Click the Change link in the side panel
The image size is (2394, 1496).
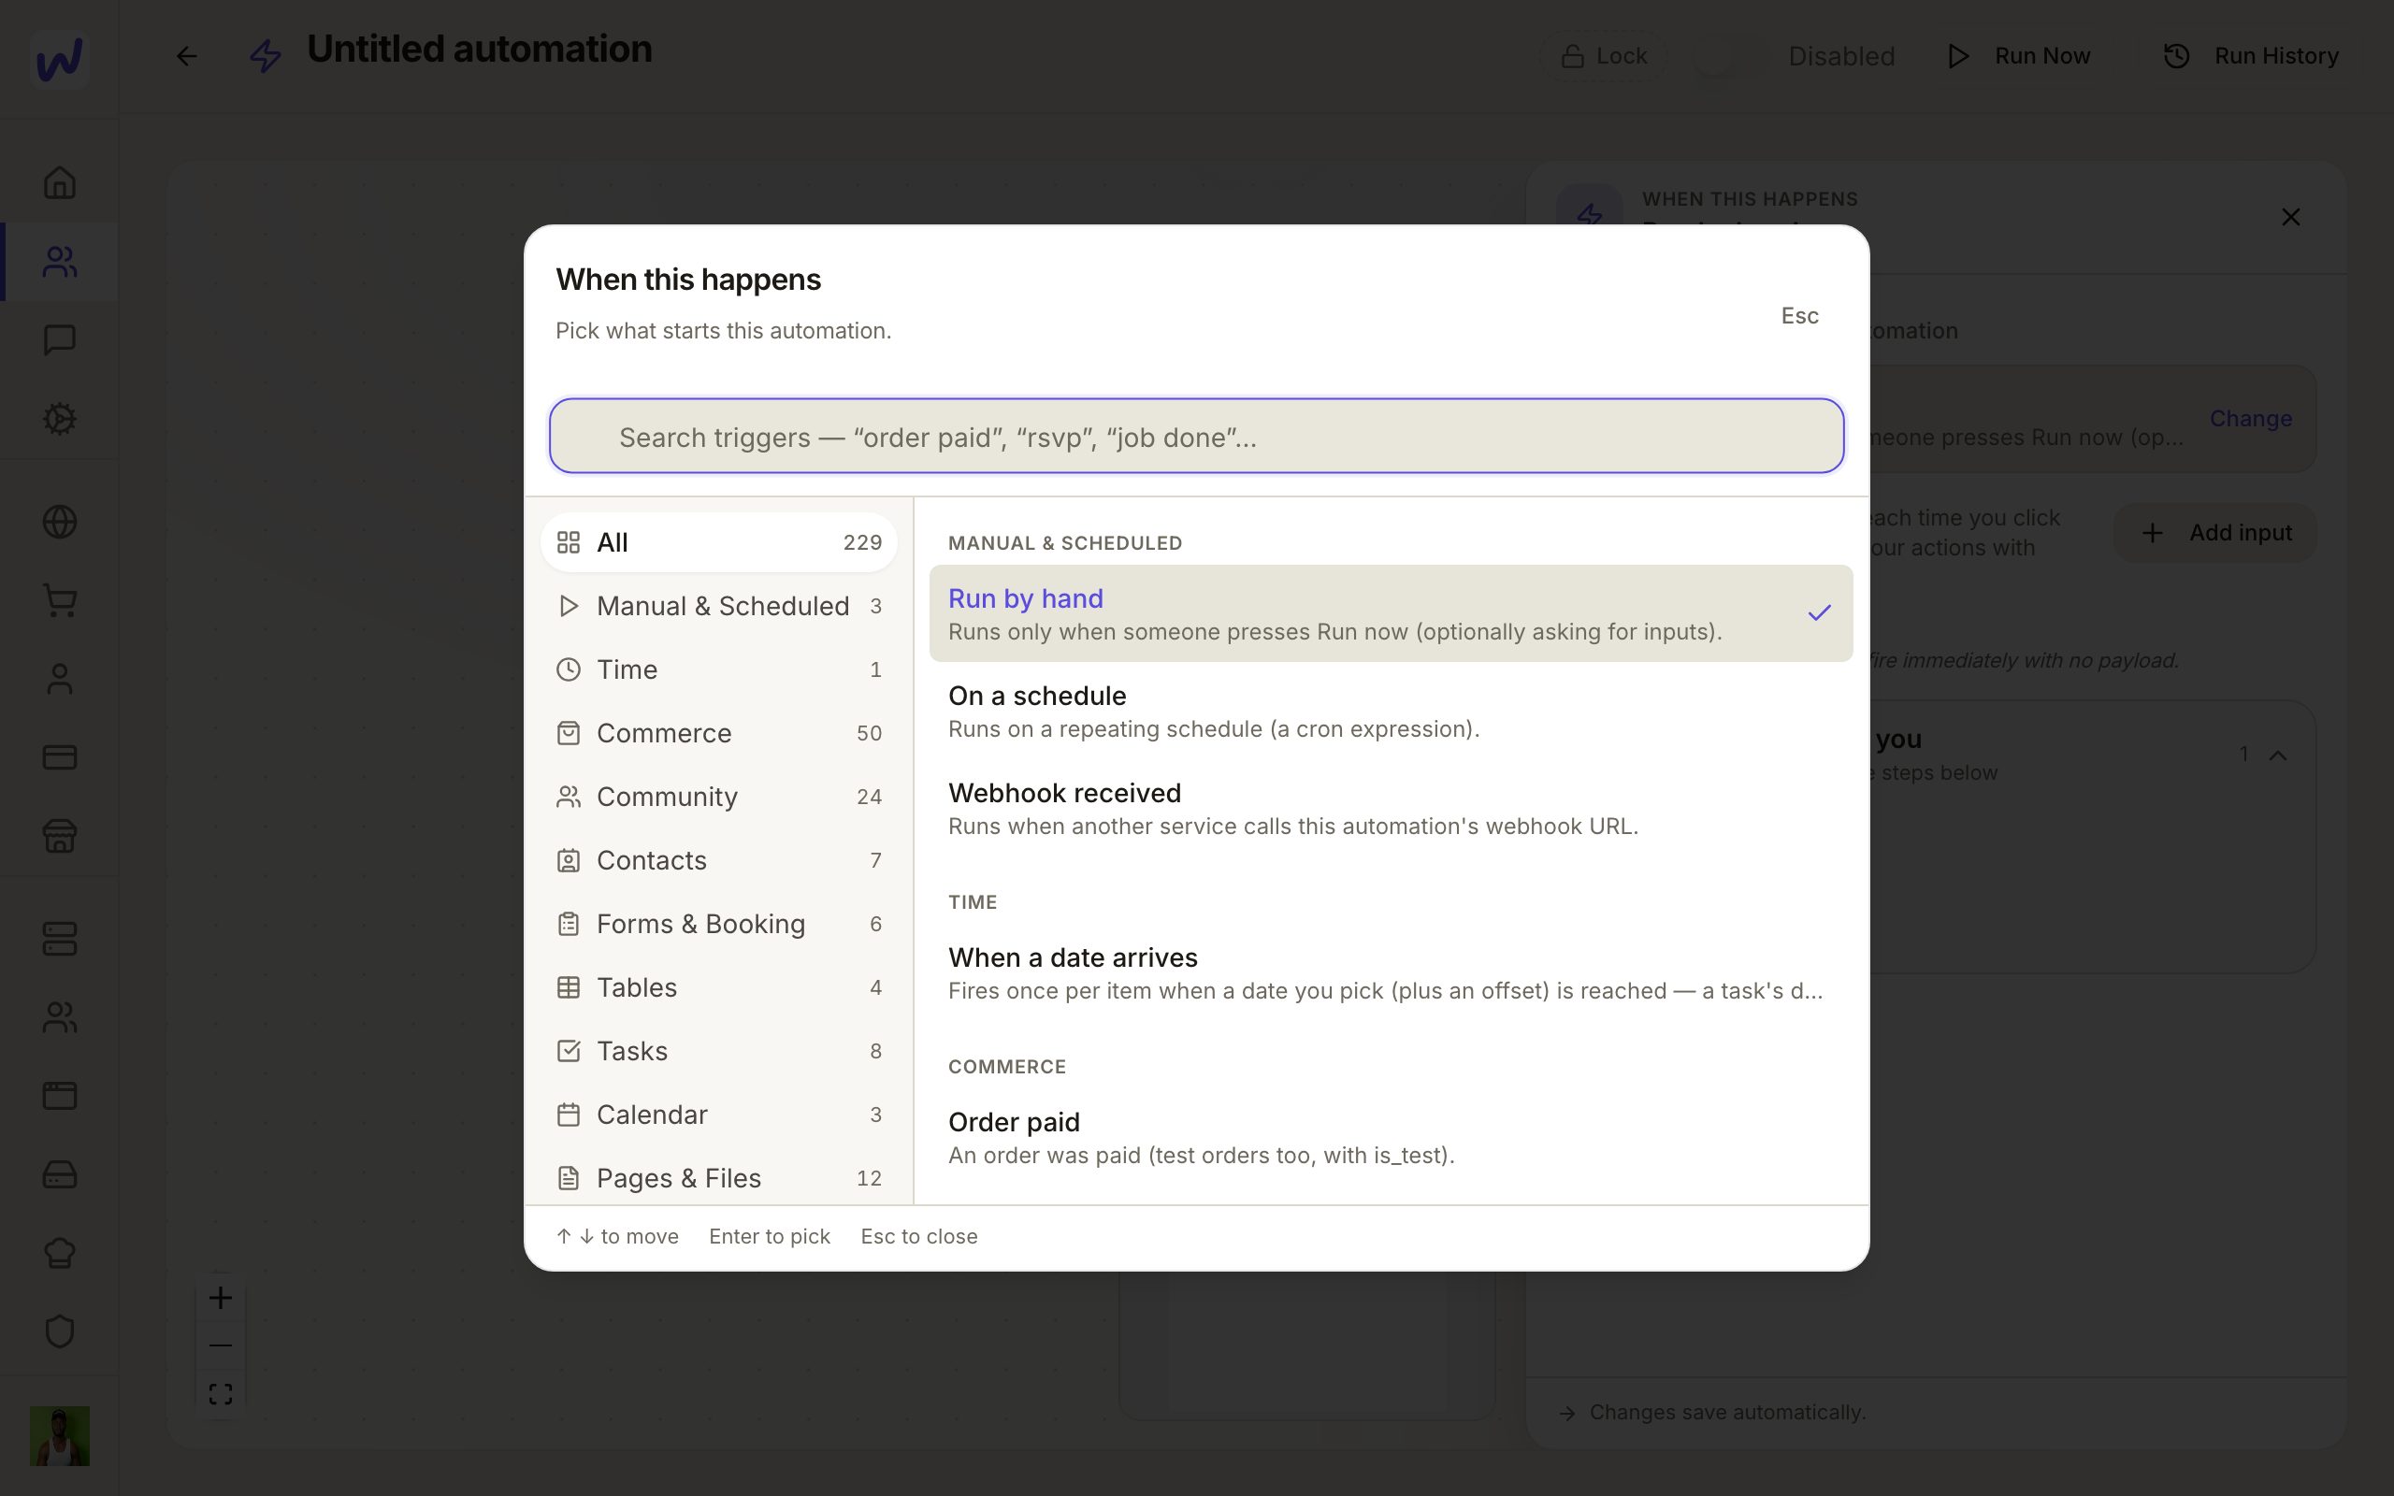2251,419
